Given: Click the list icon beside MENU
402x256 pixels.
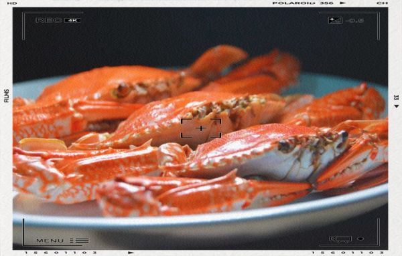Looking at the screenshot, I should point(79,241).
